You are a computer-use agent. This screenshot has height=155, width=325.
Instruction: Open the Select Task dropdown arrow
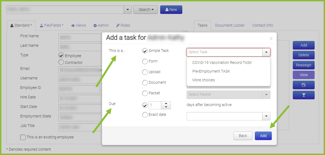coord(266,52)
